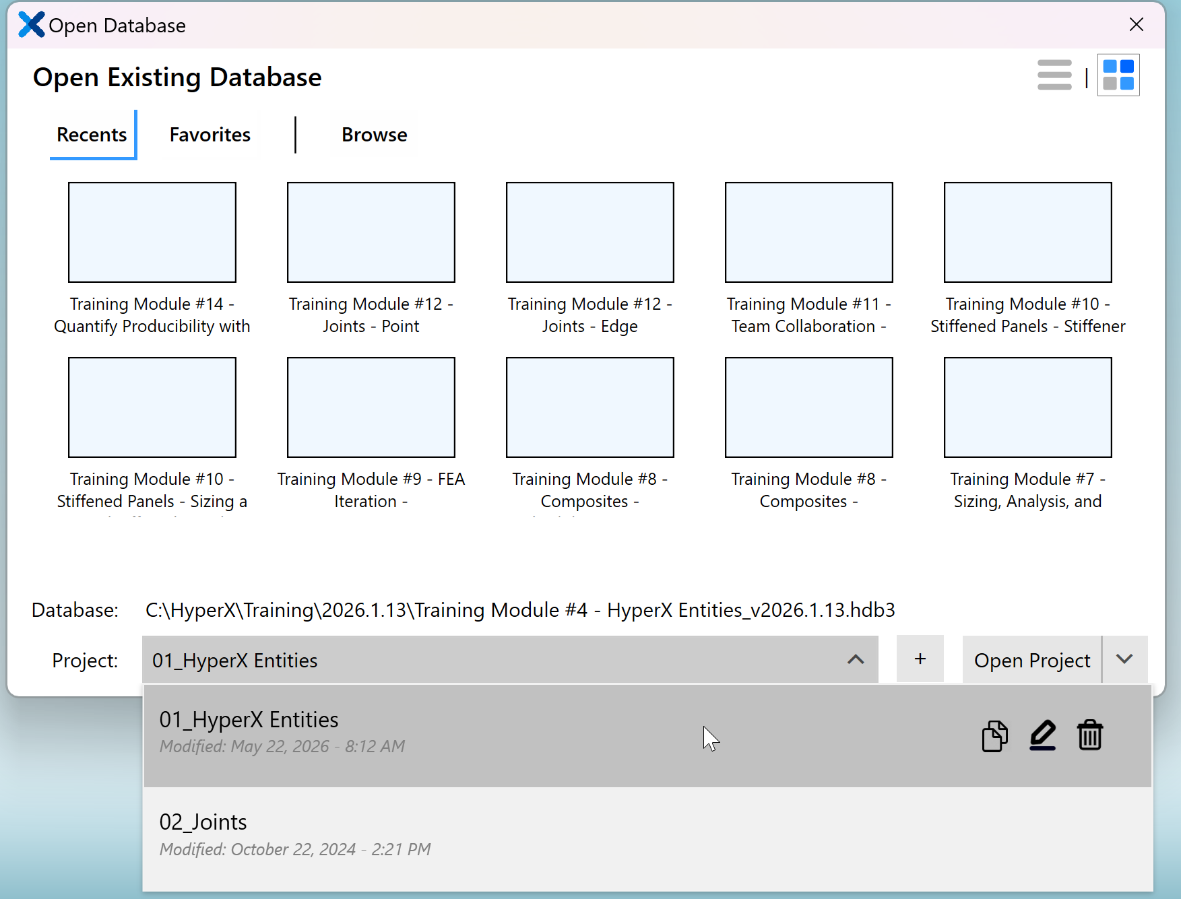This screenshot has width=1181, height=899.
Task: Click the database file path text
Action: point(520,610)
